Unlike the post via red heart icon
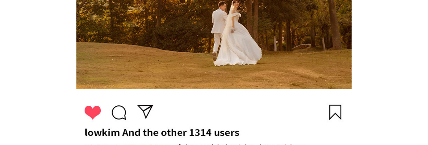 pos(92,113)
